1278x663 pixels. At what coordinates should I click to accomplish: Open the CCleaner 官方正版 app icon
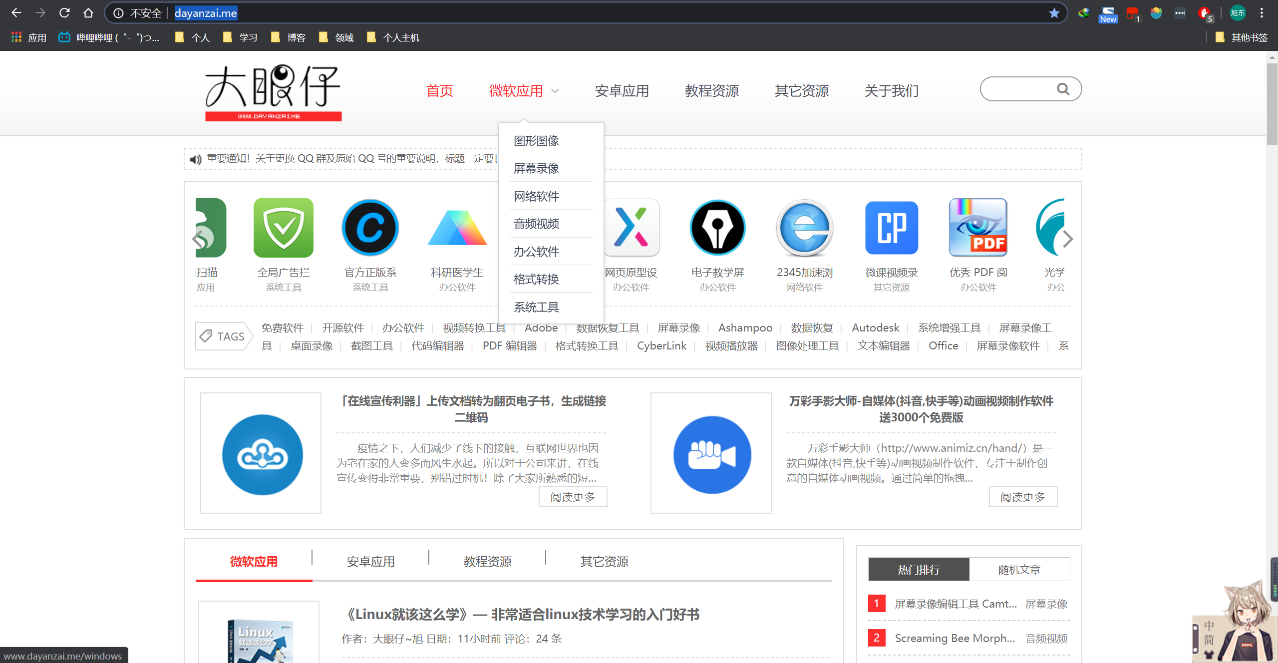(x=370, y=228)
